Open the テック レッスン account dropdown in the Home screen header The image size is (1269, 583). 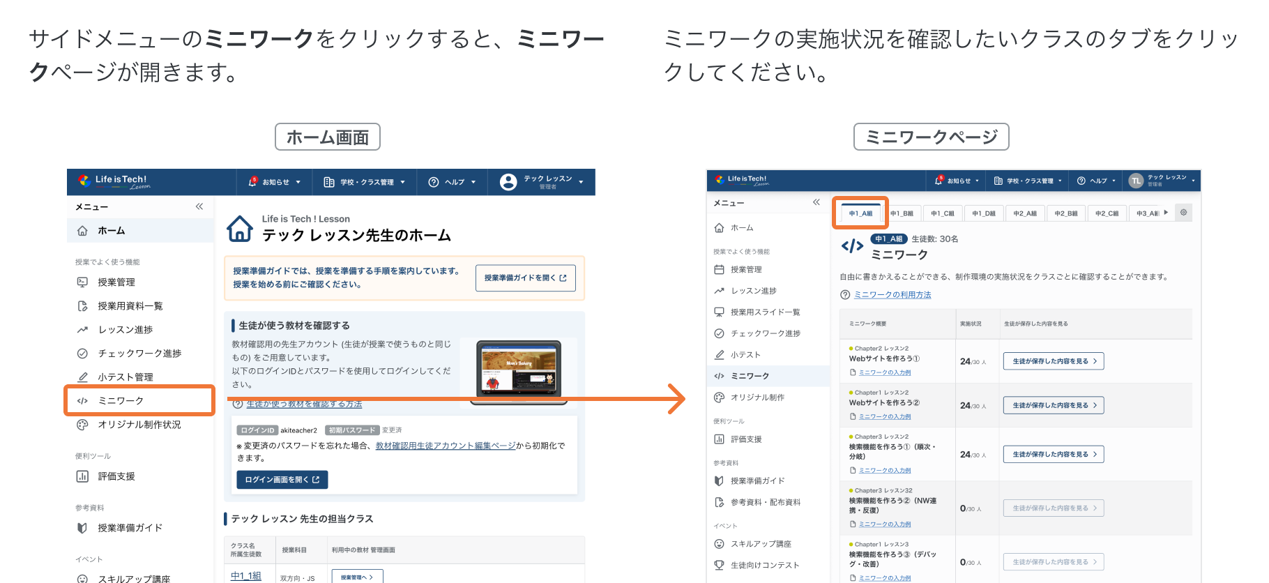click(542, 182)
